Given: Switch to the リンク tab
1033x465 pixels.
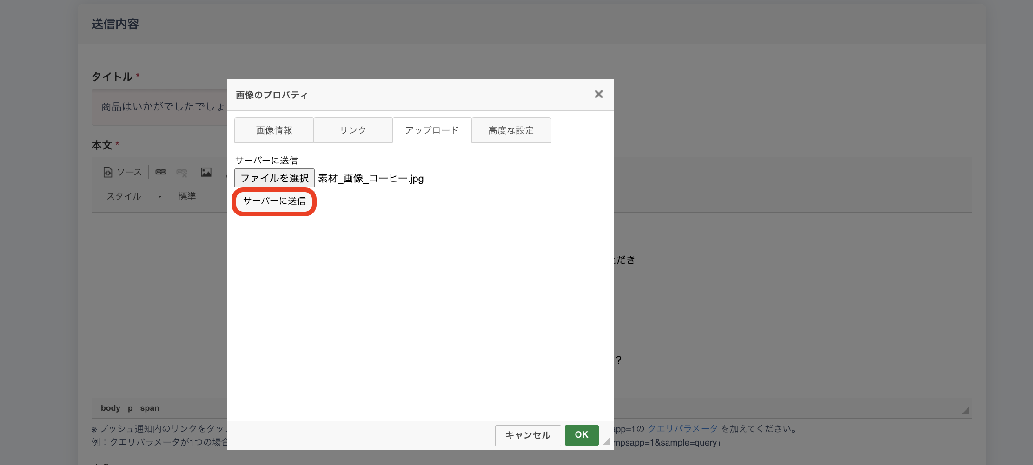Looking at the screenshot, I should [353, 130].
